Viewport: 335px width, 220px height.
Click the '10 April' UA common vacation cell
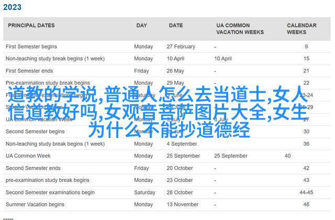point(223,59)
